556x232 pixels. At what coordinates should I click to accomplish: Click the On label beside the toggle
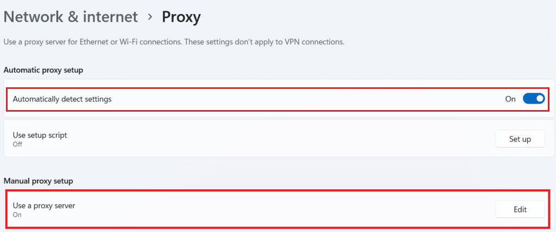click(510, 99)
